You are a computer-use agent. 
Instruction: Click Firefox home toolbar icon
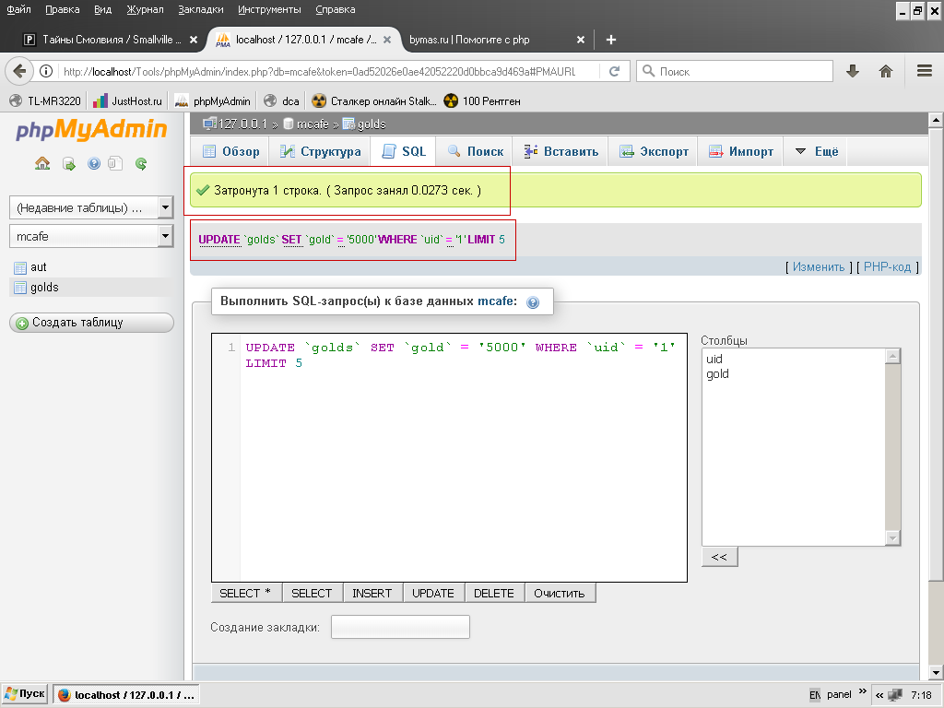886,71
